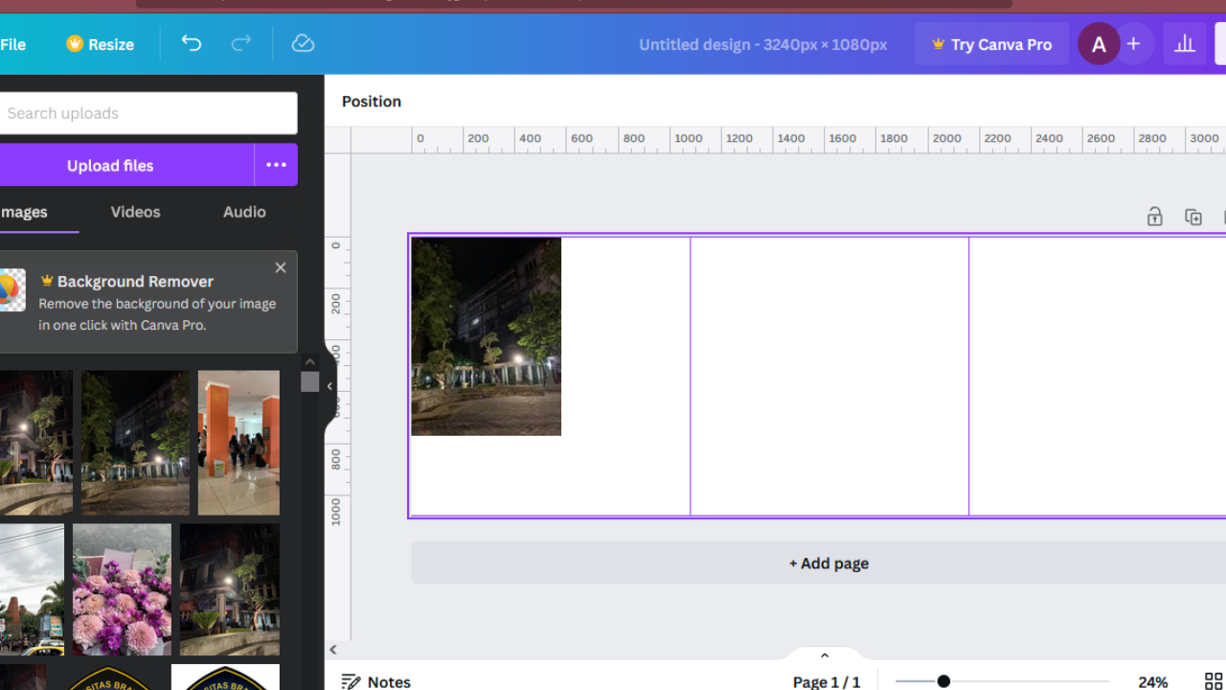Click the Search uploads field
1226x690 pixels.
[148, 113]
